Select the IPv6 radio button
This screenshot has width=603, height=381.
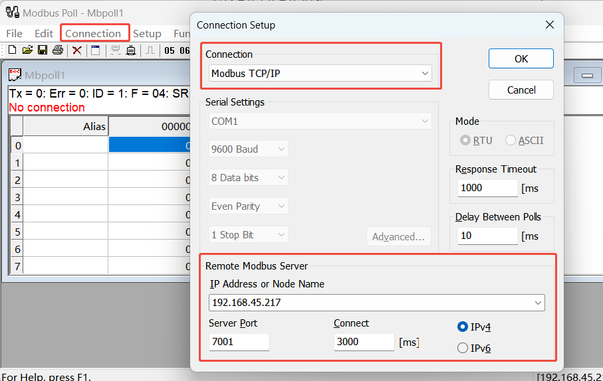click(x=462, y=348)
